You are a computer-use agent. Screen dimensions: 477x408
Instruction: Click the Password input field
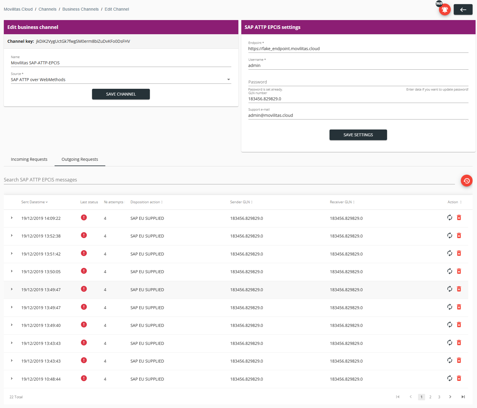click(358, 82)
